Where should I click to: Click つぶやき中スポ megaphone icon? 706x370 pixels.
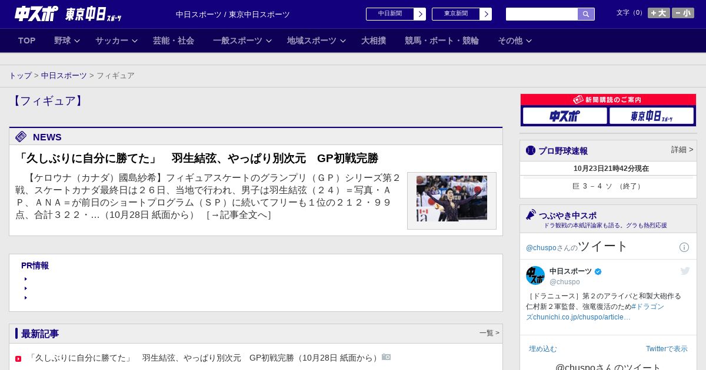pos(531,214)
